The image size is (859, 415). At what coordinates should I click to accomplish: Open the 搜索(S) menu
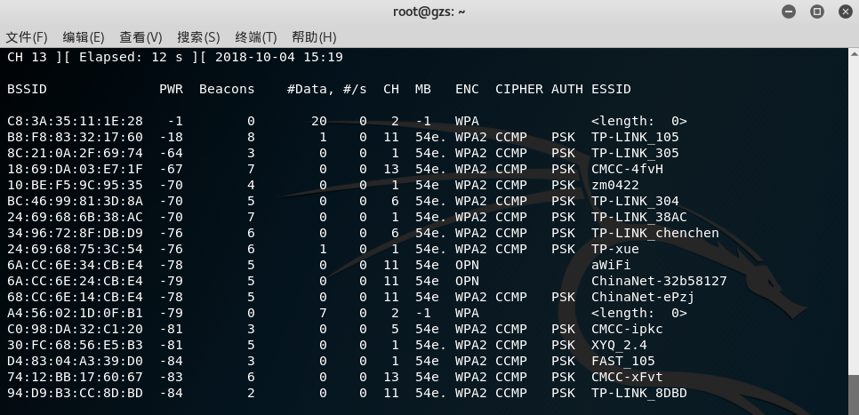[198, 37]
